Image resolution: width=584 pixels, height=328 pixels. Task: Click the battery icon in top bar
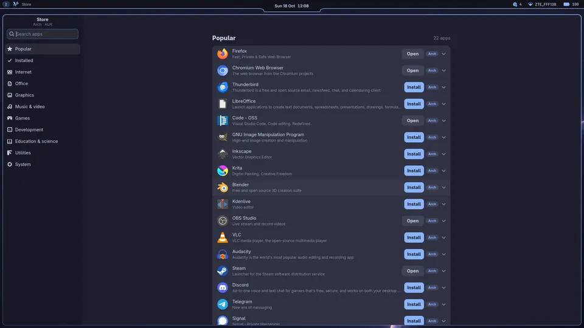pyautogui.click(x=566, y=4)
